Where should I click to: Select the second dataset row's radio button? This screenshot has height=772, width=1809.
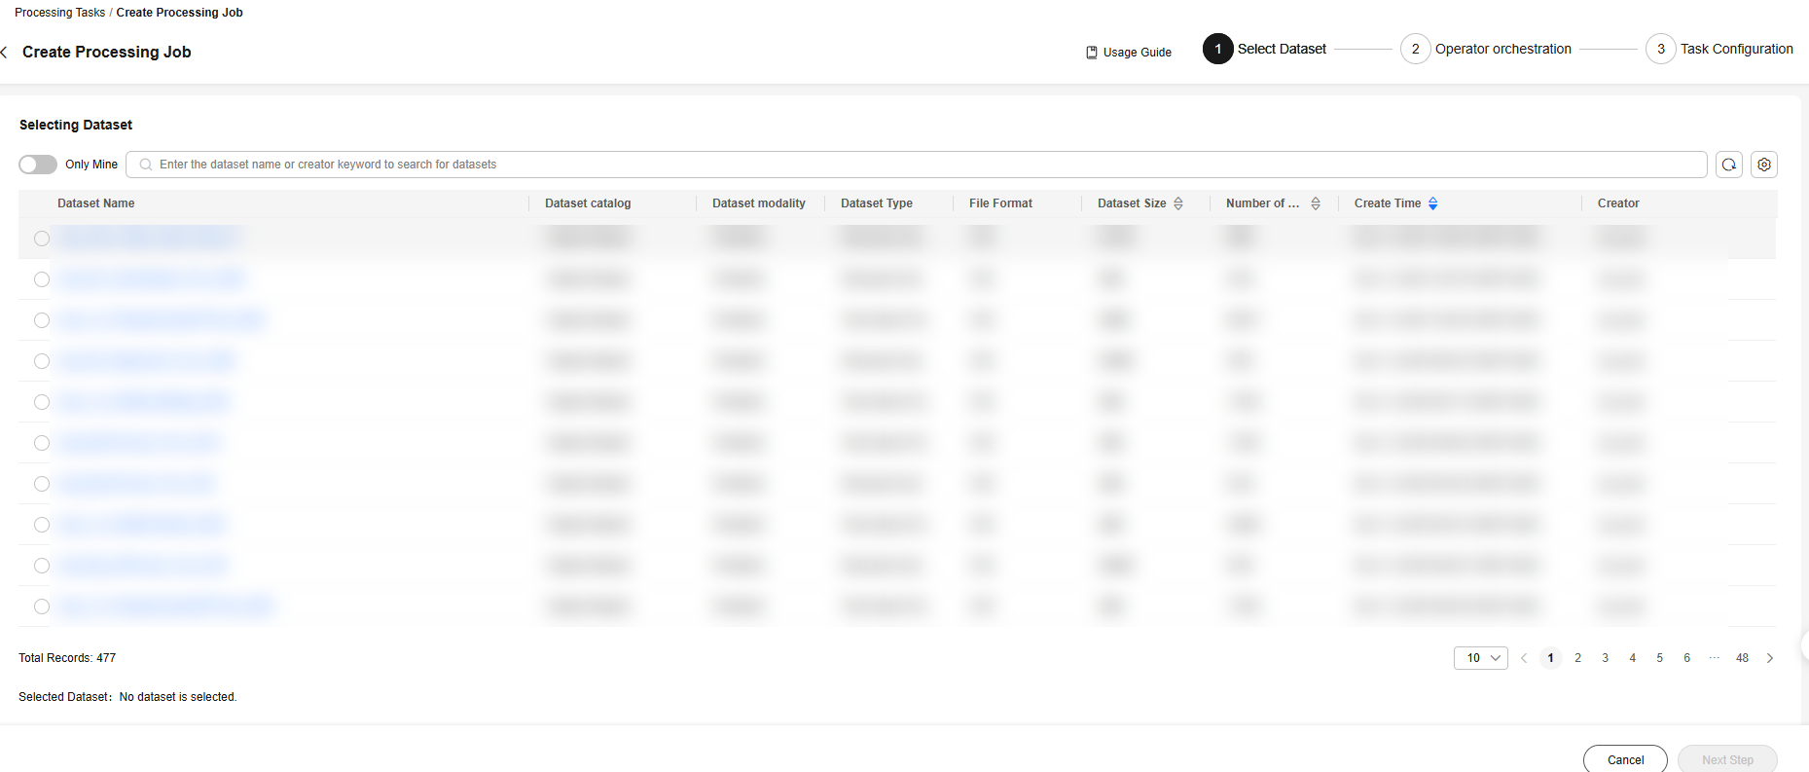point(42,279)
